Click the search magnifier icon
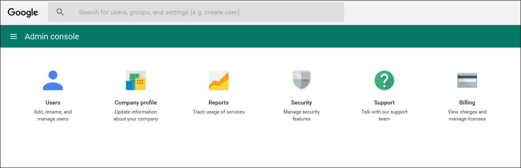Viewport: 521px width, 168px height. (60, 12)
